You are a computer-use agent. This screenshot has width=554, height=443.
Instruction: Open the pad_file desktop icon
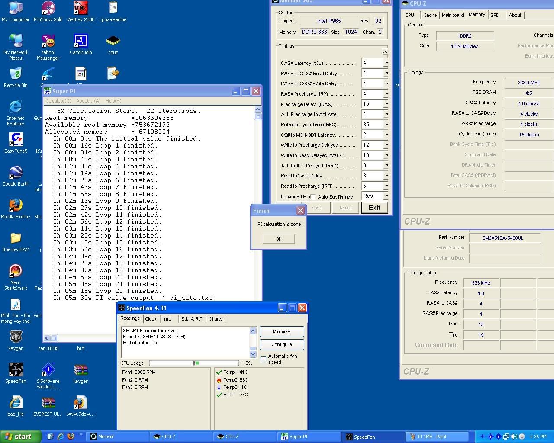(16, 406)
